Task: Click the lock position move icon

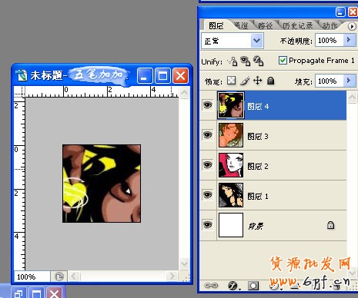Action: tap(257, 81)
